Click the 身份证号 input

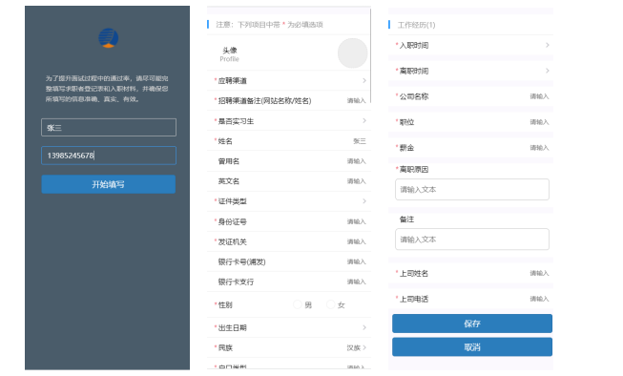click(x=356, y=221)
